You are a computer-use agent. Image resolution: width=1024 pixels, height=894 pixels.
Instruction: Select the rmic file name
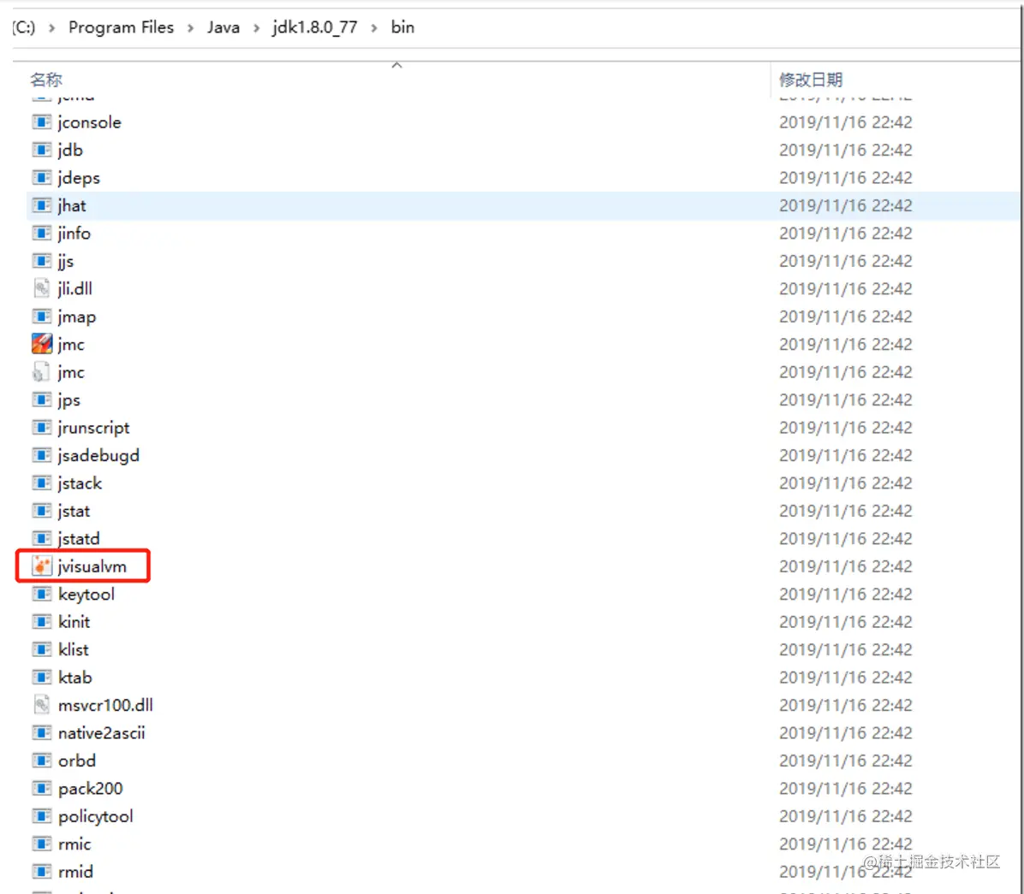(x=74, y=844)
